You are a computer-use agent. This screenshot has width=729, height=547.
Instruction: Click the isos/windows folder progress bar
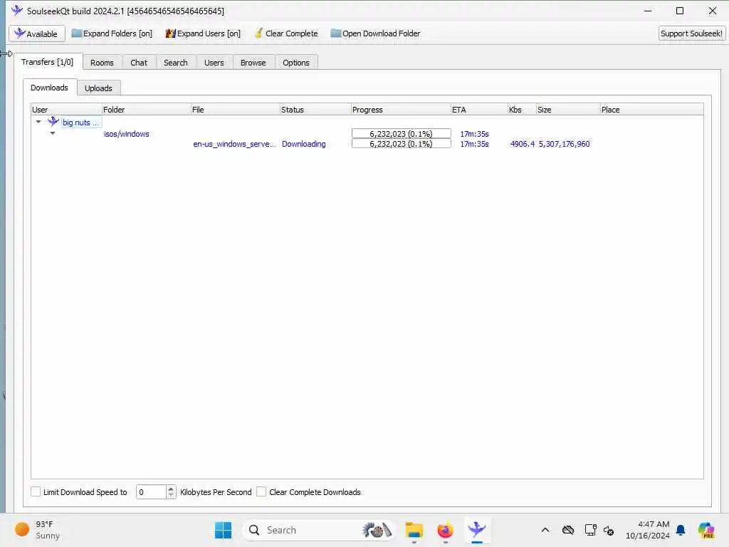[x=402, y=133]
